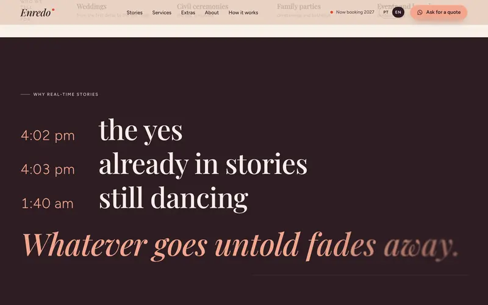Click the 1:40 am timestamp
Viewport: 488px width, 305px height.
(48, 204)
